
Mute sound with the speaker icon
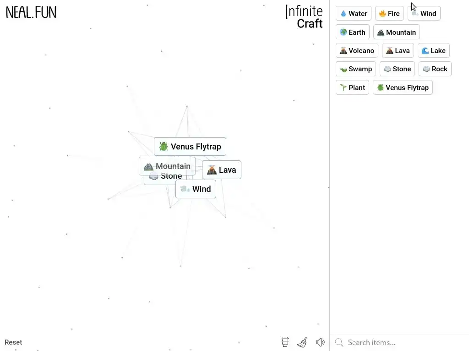coord(320,342)
